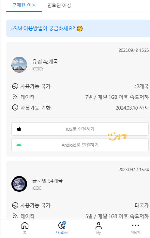Click the green Android robot icon
The height and width of the screenshot is (238, 150).
pyautogui.click(x=19, y=145)
